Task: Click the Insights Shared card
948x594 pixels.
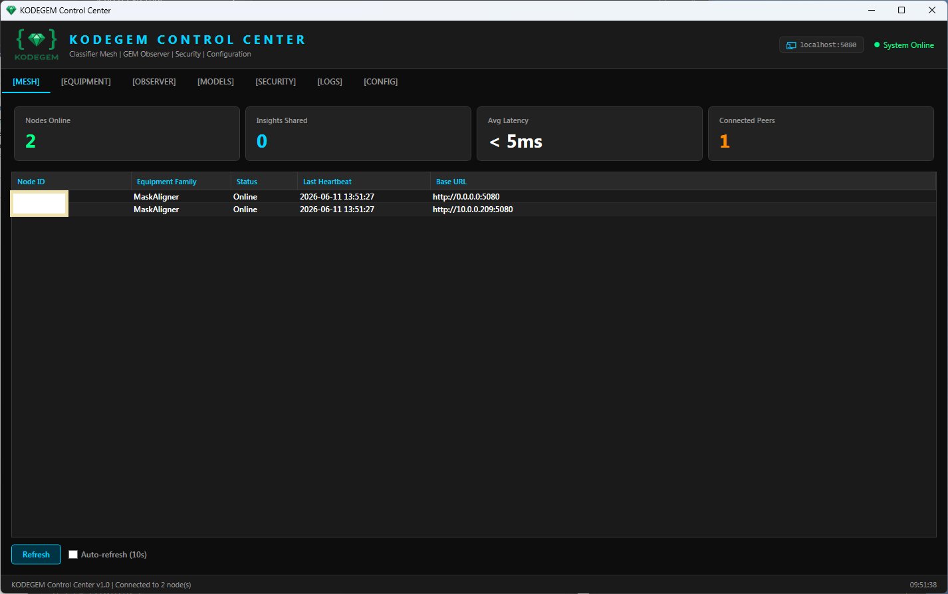Action: tap(358, 134)
